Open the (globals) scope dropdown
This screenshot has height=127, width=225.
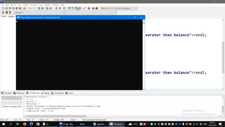pyautogui.click(x=64, y=13)
